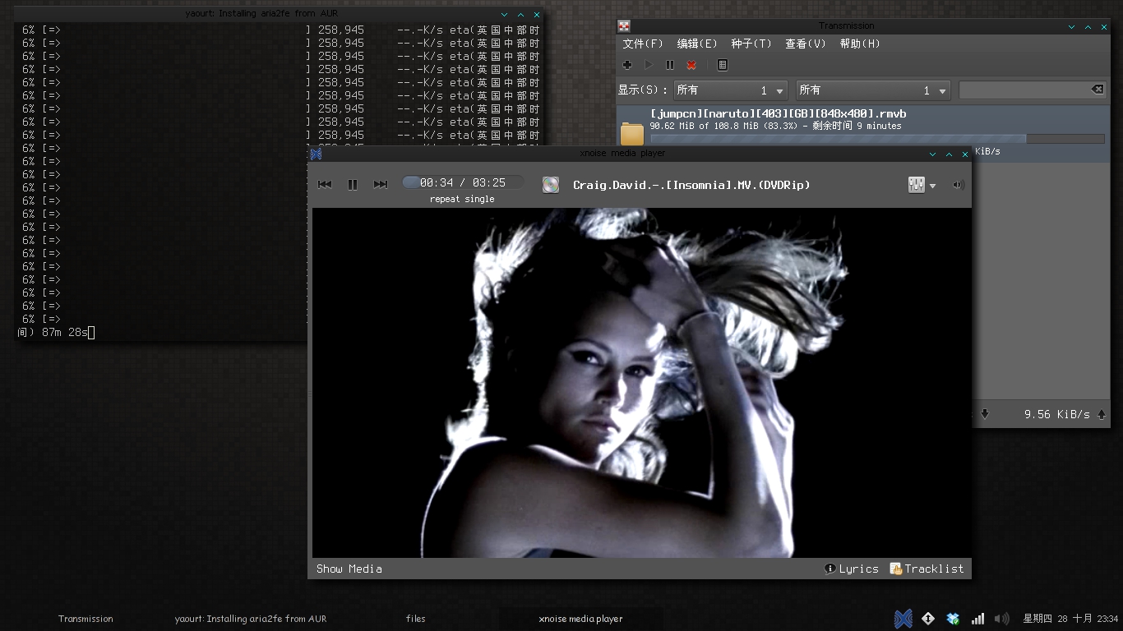Remove the torrent with red X
This screenshot has width=1123, height=631.
pyautogui.click(x=691, y=65)
